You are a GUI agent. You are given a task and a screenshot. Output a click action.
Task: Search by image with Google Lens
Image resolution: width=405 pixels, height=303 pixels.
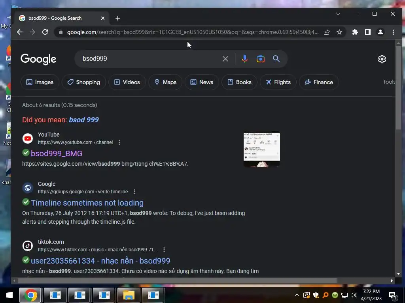260,59
